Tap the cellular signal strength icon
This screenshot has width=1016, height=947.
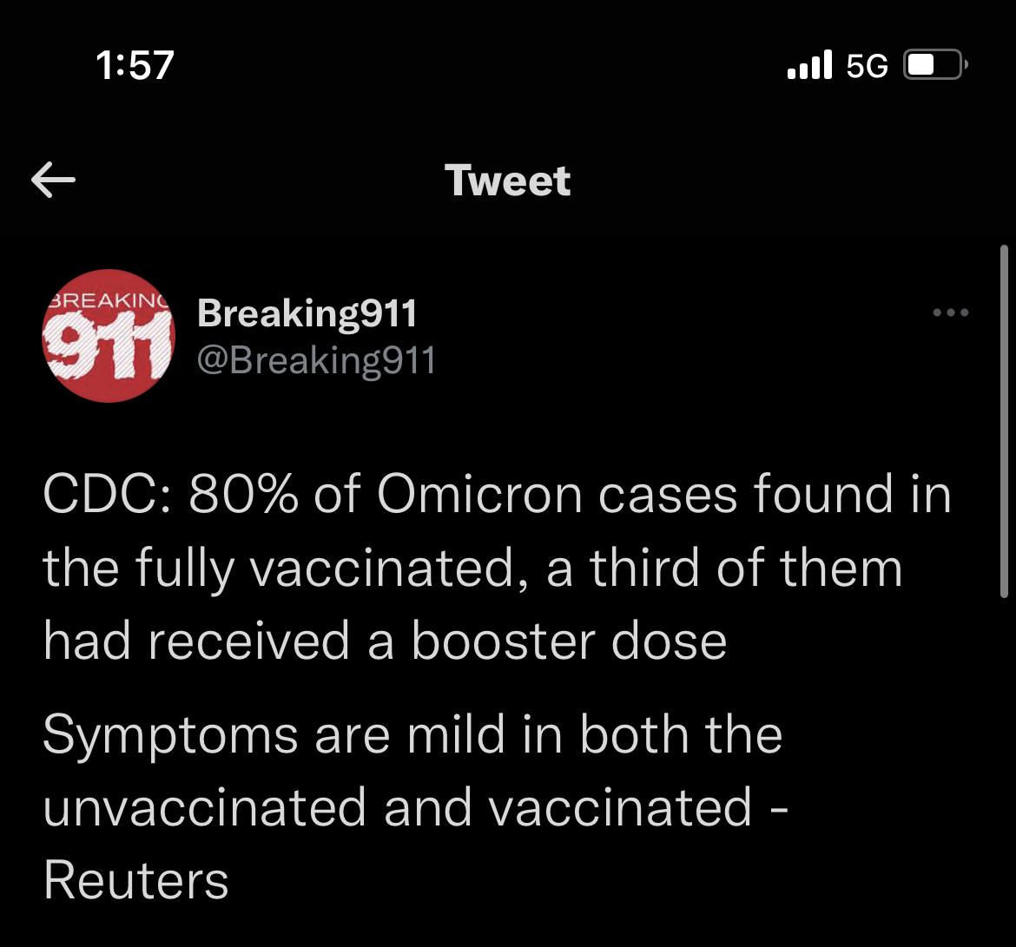point(809,65)
